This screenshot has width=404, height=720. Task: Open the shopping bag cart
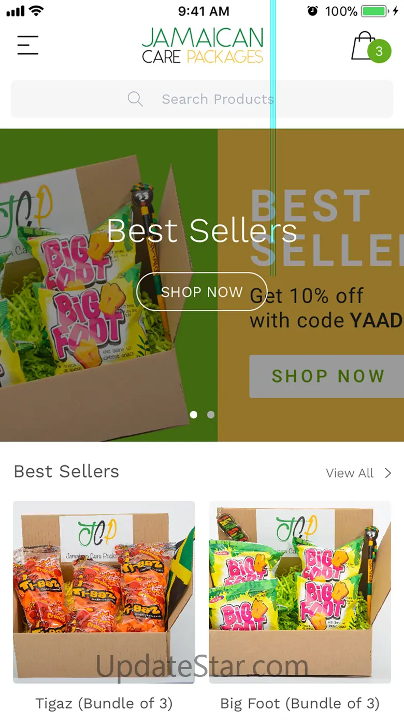364,46
